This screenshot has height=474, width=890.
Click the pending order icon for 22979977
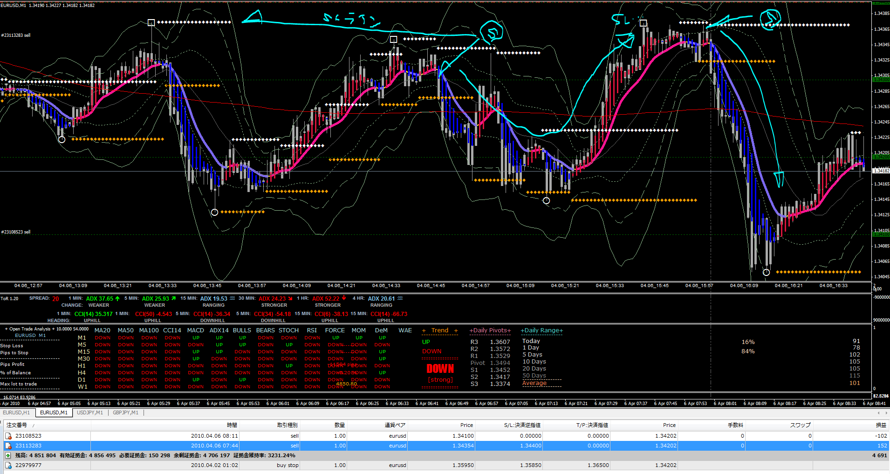(x=8, y=465)
